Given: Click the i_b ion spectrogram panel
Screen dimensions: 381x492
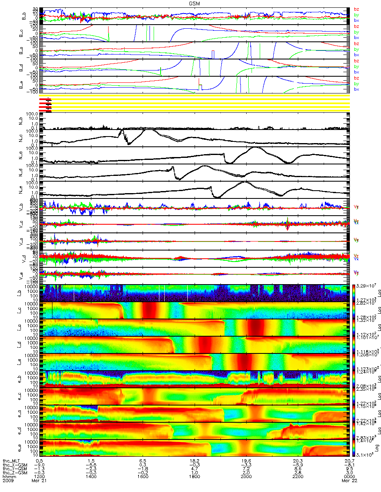Looking at the screenshot, I should [x=194, y=293].
